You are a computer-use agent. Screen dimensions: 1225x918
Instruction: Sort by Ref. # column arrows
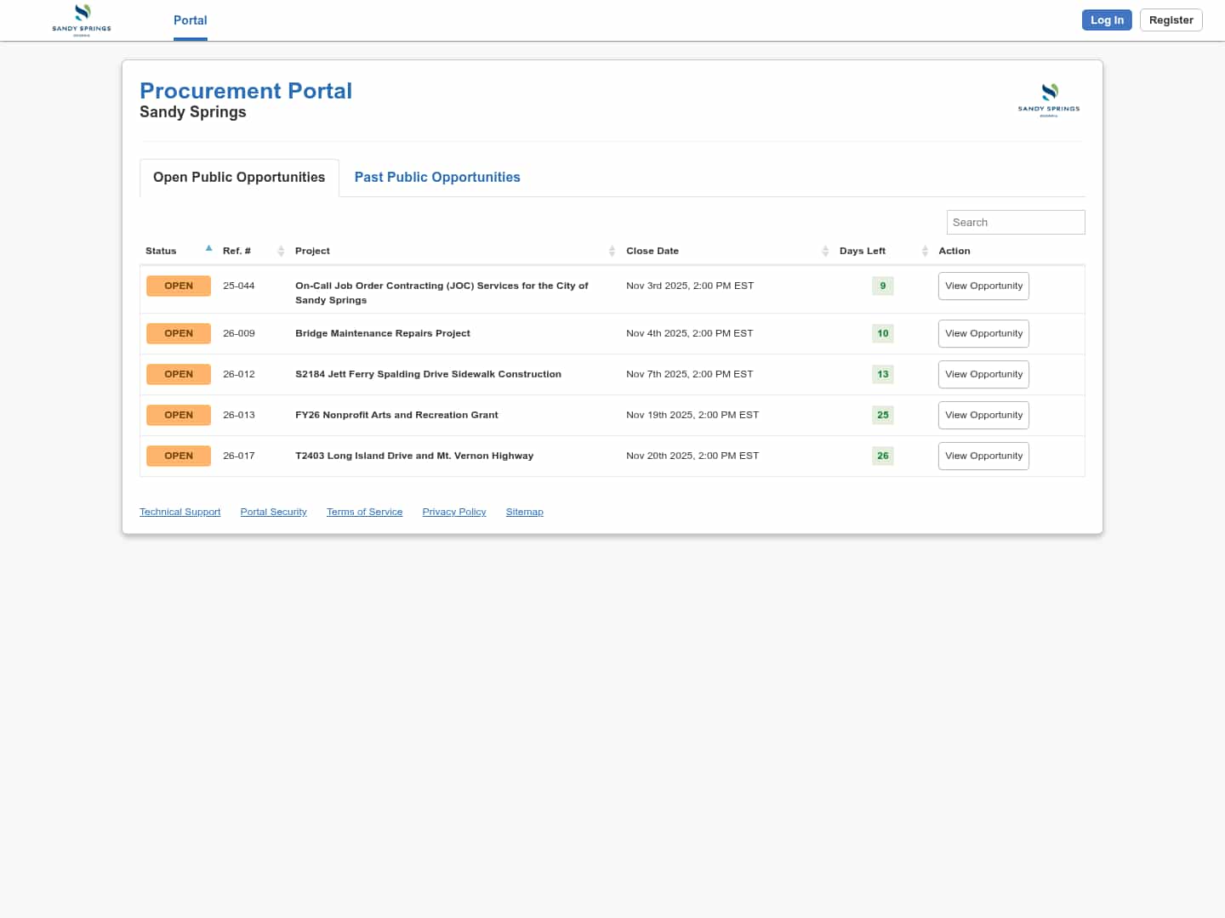(281, 251)
